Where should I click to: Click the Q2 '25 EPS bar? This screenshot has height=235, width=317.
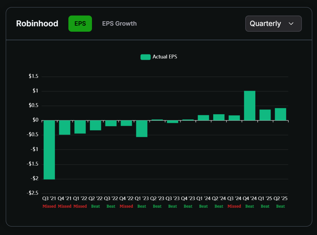pos(280,114)
